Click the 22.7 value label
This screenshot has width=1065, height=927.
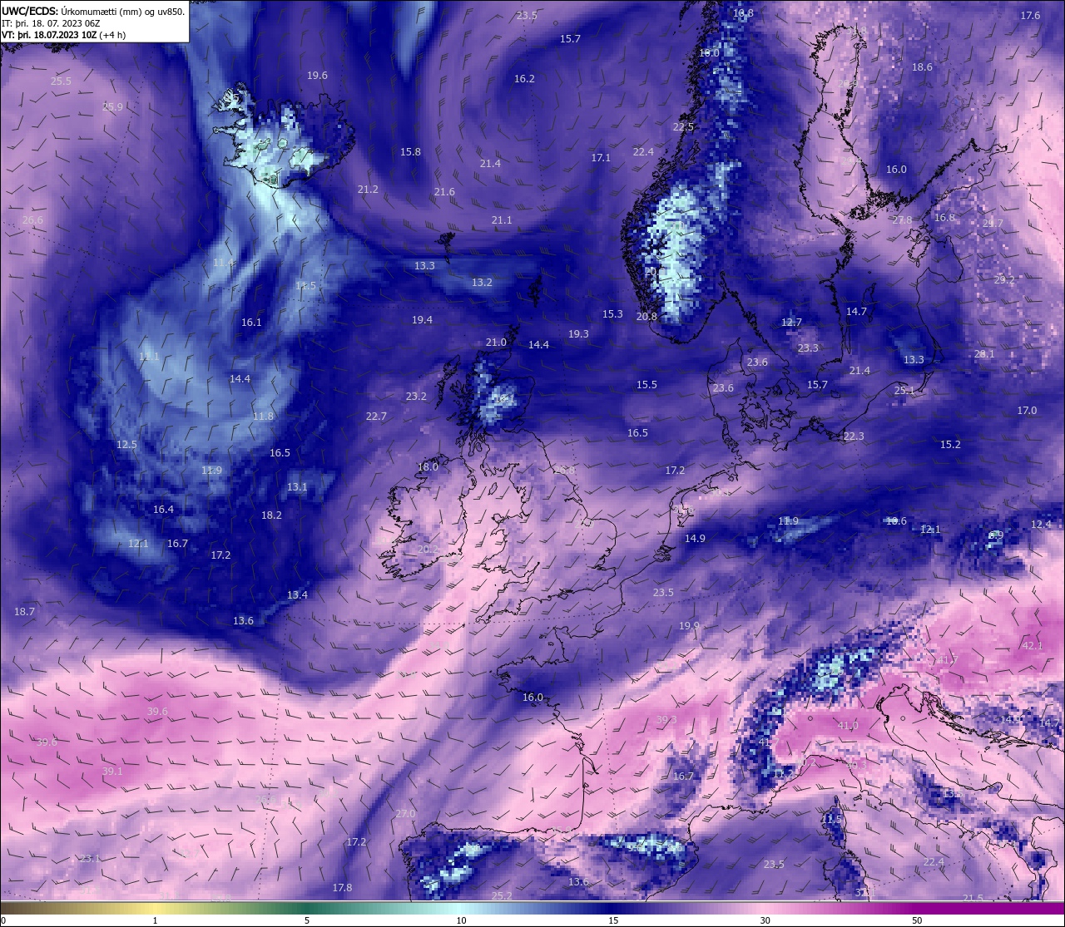pyautogui.click(x=376, y=417)
